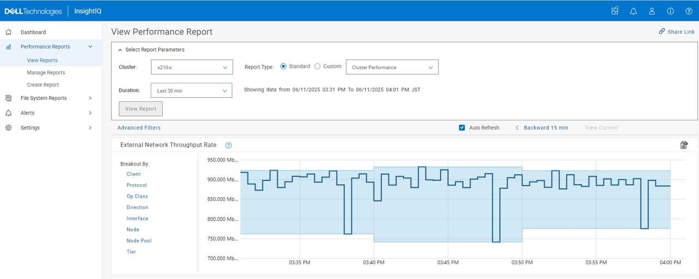Image resolution: width=699 pixels, height=279 pixels.
Task: Open the job status icon in header
Action: [x=615, y=11]
